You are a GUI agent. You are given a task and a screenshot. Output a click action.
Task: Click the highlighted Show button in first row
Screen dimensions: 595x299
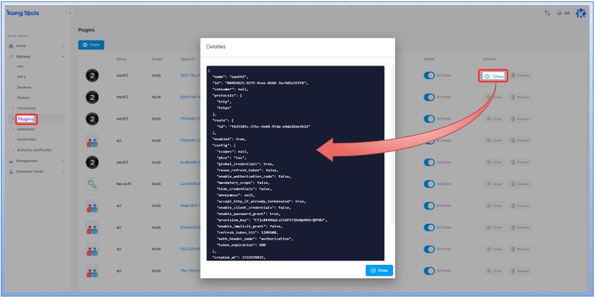(x=494, y=76)
